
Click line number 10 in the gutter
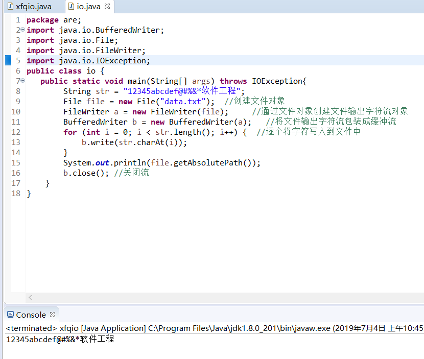click(x=16, y=112)
